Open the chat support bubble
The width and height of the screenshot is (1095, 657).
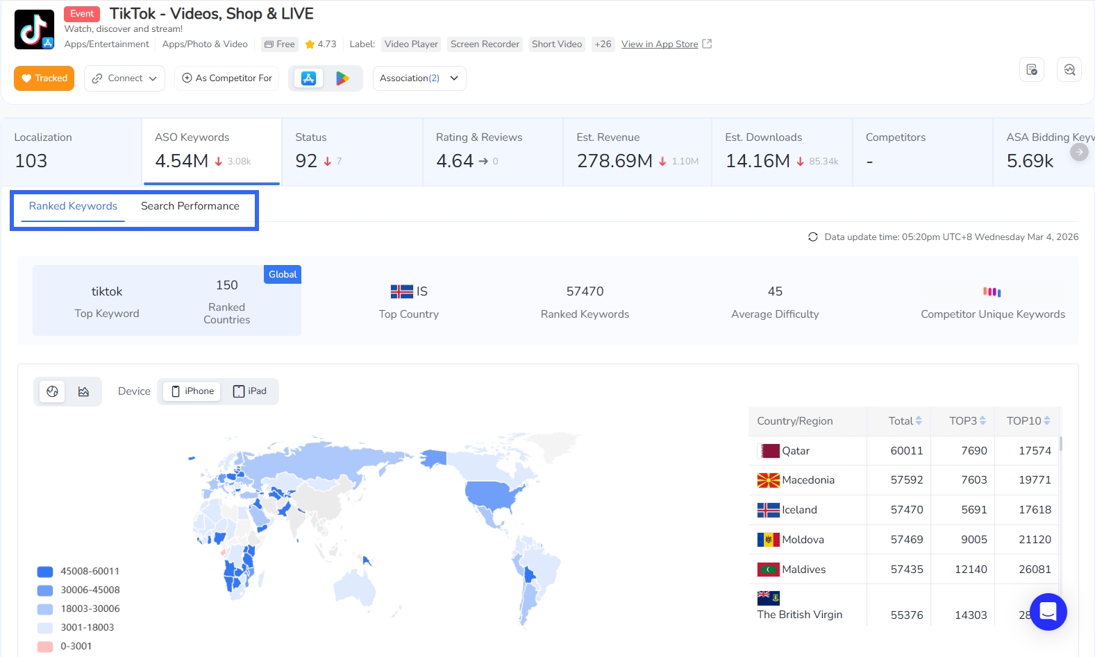tap(1048, 611)
